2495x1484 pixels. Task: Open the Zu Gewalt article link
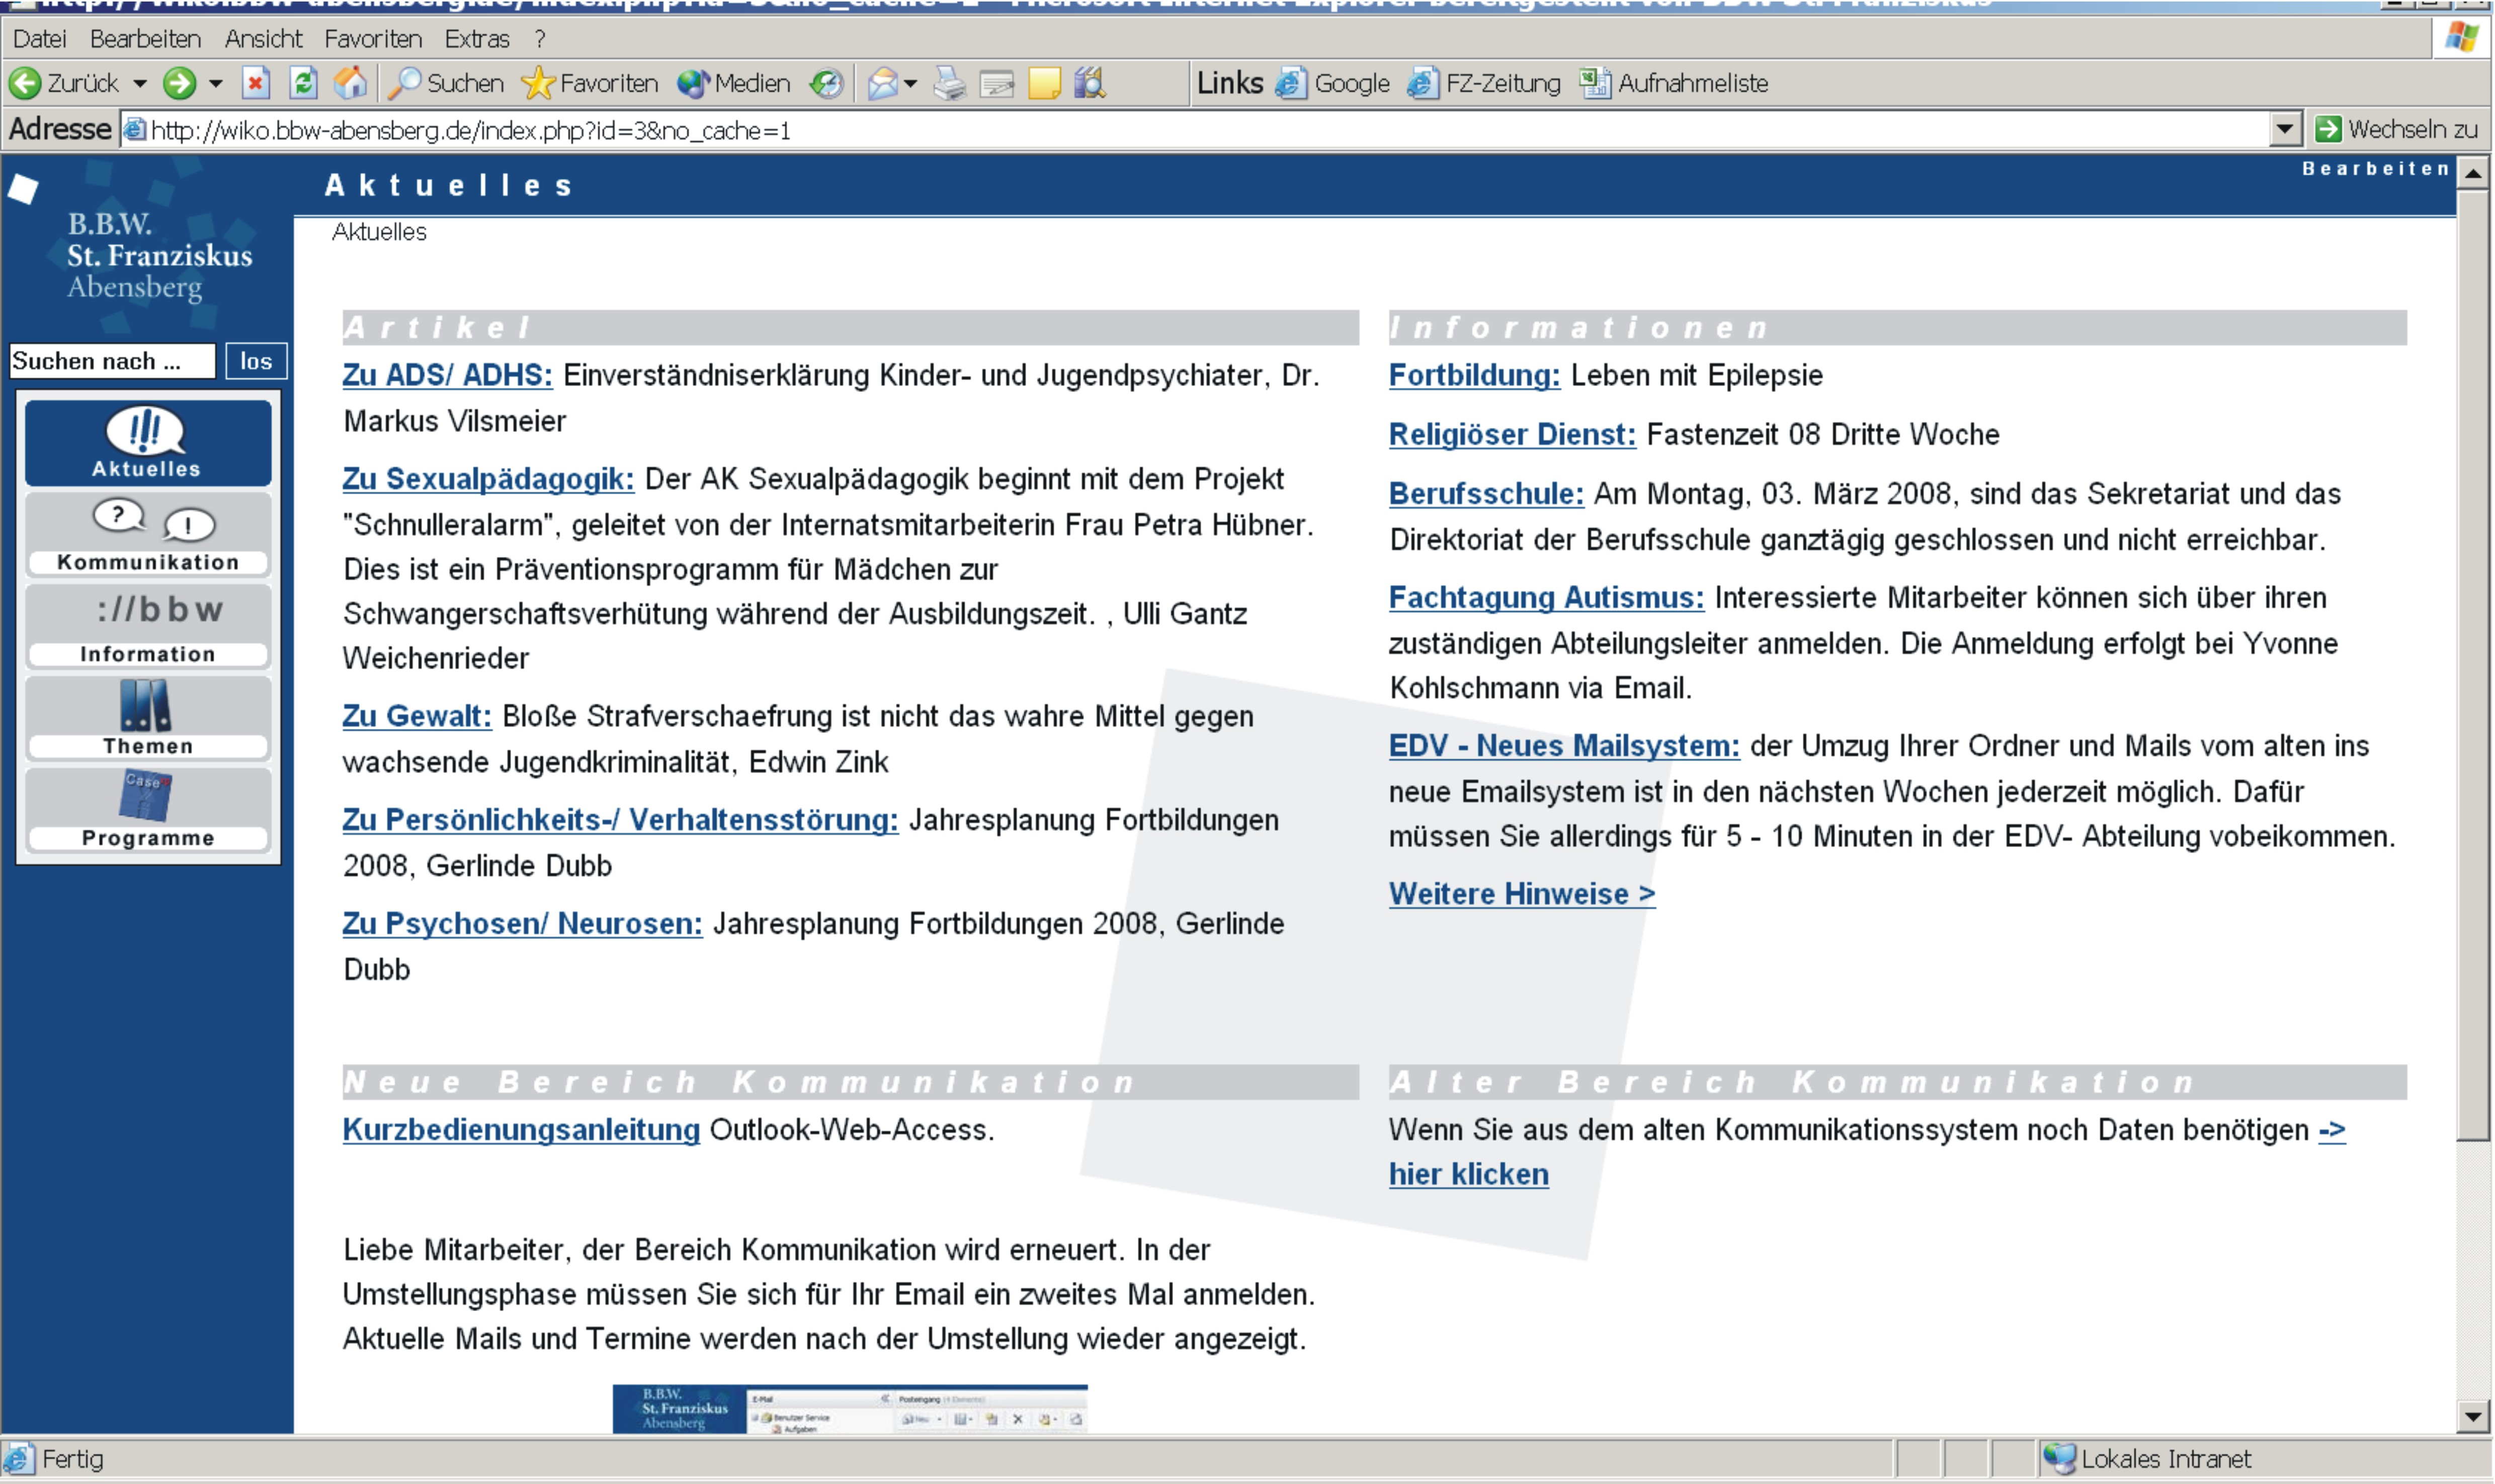[417, 716]
